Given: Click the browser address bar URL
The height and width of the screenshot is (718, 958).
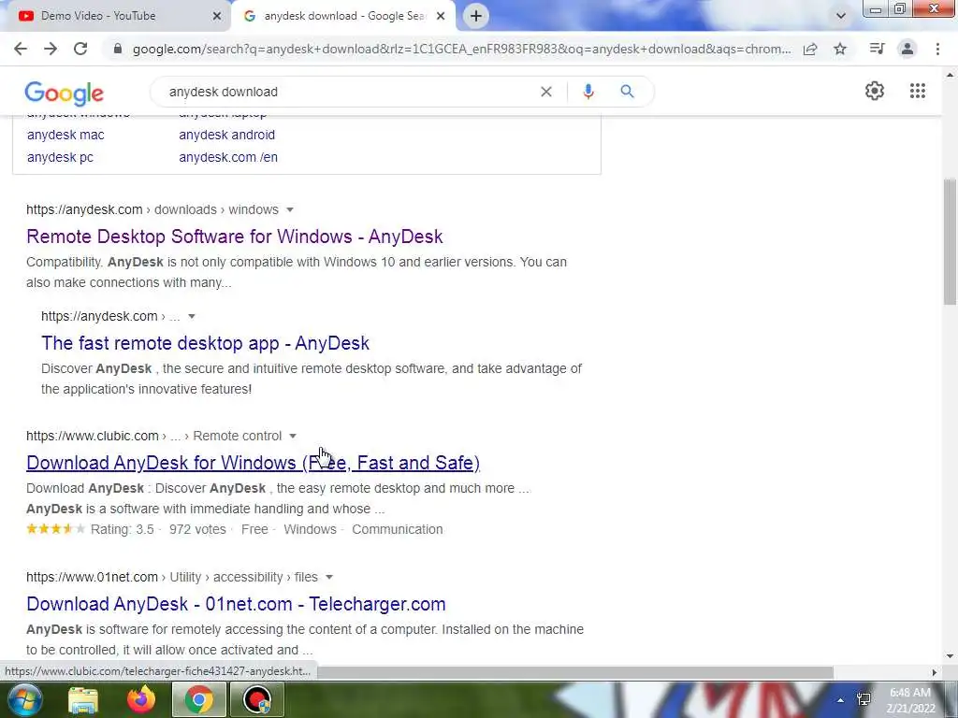Looking at the screenshot, I should 461,49.
